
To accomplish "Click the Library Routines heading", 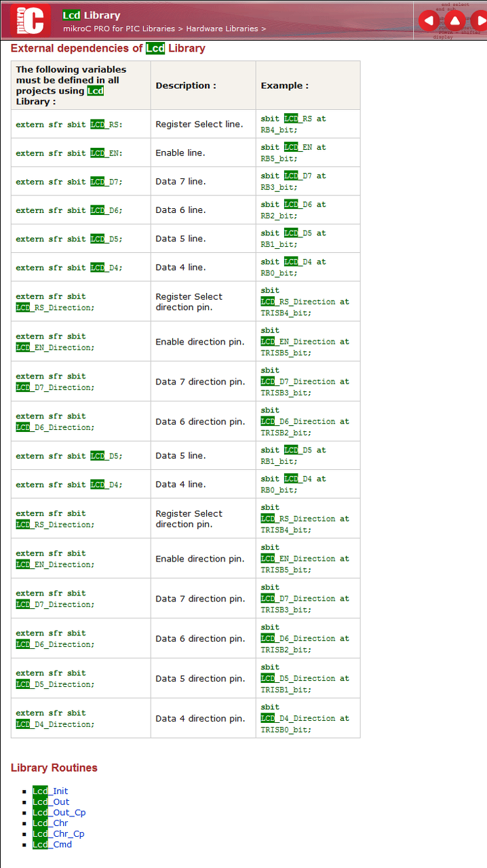I will click(54, 768).
